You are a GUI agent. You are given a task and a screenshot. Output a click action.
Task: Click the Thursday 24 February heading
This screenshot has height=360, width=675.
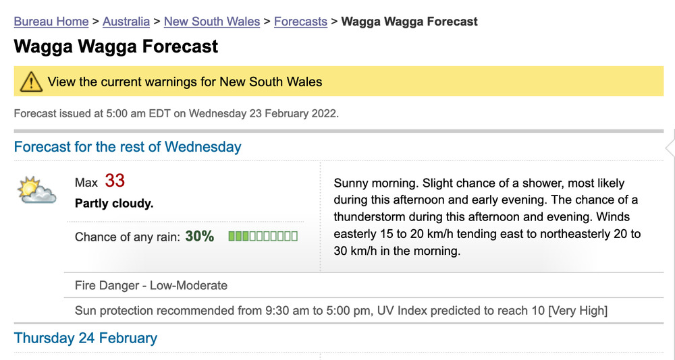point(86,338)
